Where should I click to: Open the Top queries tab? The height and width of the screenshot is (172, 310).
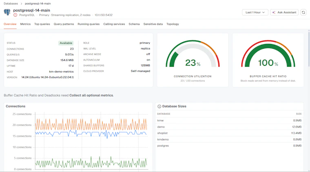click(42, 24)
